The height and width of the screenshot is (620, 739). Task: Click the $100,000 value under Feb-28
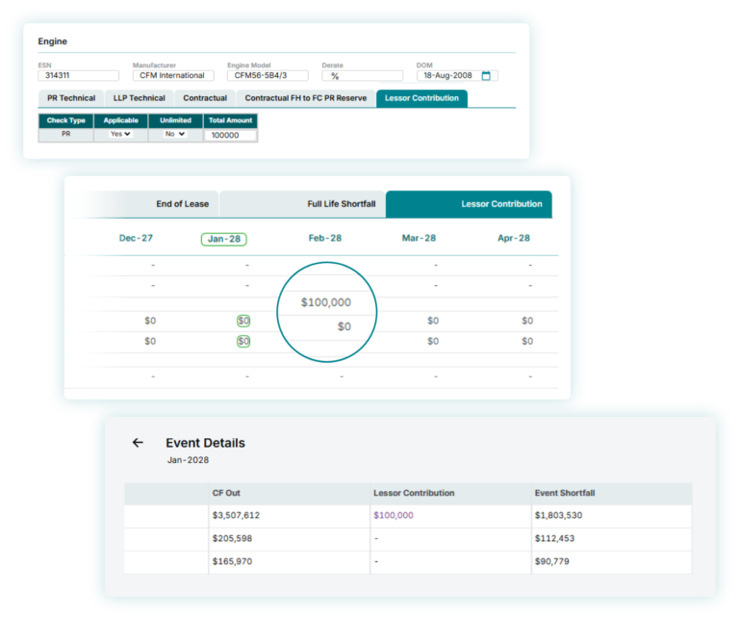[x=326, y=302]
